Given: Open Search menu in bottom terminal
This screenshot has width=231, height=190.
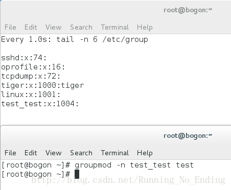Looking at the screenshot, I should (x=81, y=153).
